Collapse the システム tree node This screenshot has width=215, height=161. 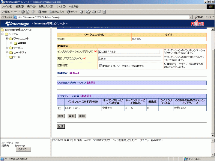pos(2,34)
